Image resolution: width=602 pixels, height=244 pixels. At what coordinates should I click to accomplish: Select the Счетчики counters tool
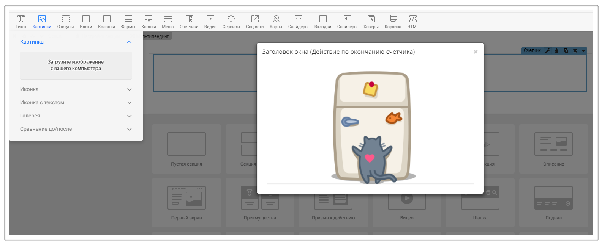tap(189, 22)
